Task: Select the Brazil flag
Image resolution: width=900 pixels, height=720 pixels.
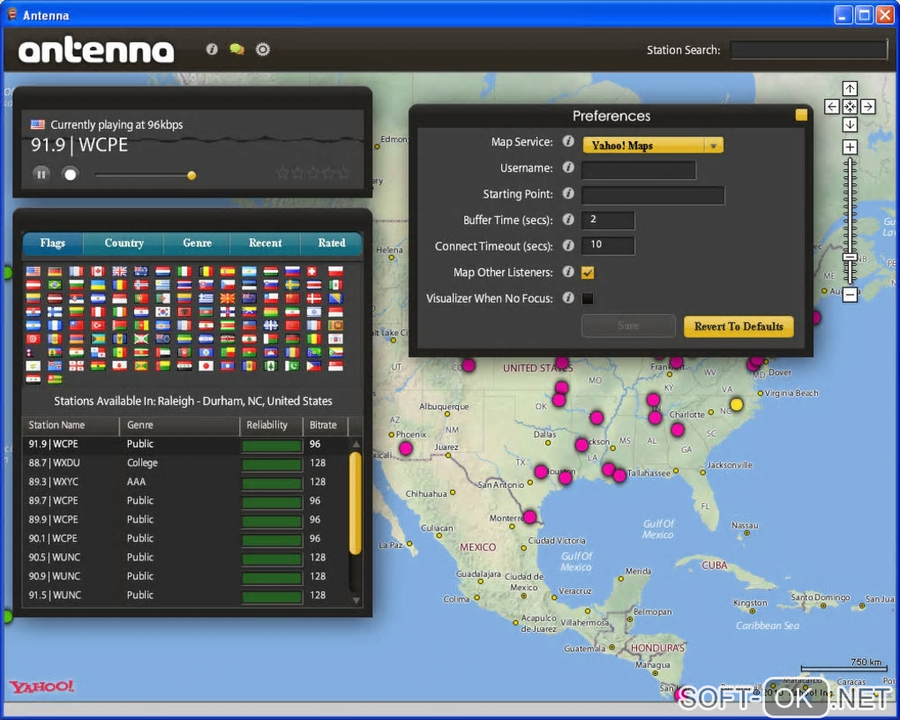Action: [55, 285]
